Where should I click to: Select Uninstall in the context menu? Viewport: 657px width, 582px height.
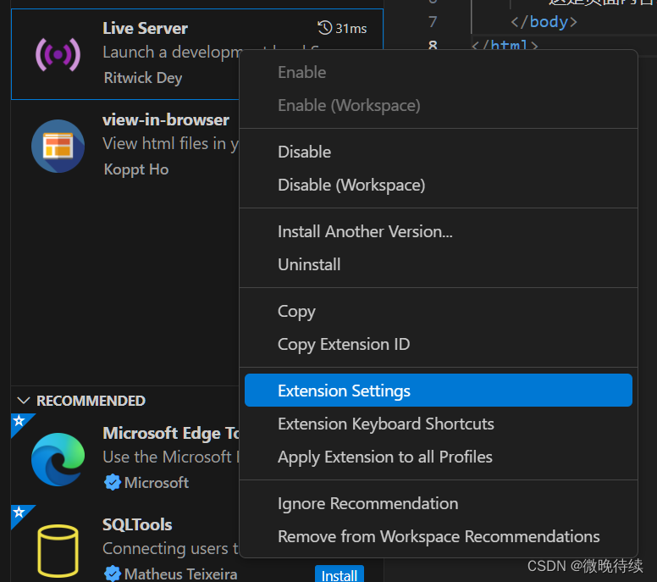coord(439,264)
